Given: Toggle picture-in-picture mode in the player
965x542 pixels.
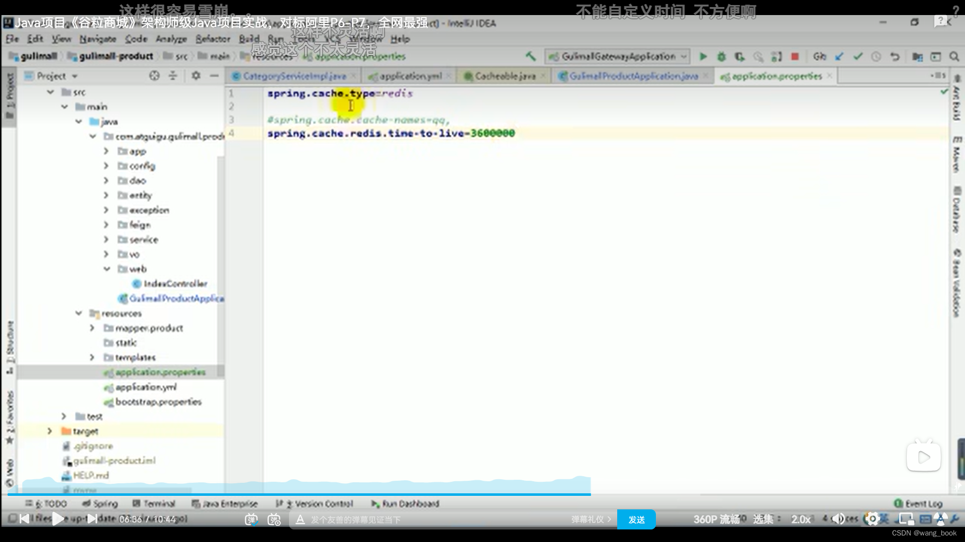Looking at the screenshot, I should coord(906,519).
